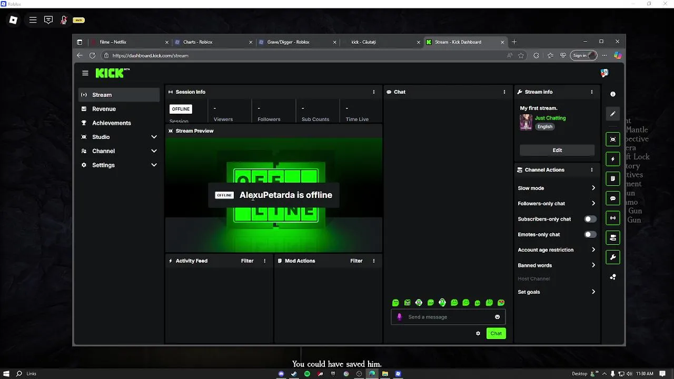Click the green Chat send button
The width and height of the screenshot is (674, 379).
click(x=496, y=333)
